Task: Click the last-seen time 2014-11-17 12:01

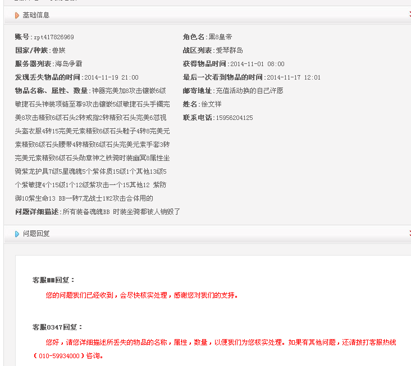Action: (x=293, y=77)
